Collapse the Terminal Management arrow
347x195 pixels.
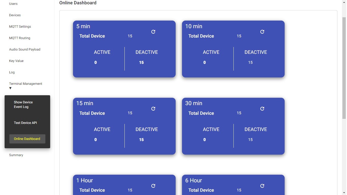(x=10, y=88)
